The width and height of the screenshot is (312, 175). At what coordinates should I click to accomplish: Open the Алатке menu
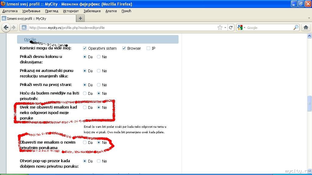coord(111,11)
